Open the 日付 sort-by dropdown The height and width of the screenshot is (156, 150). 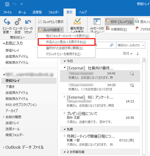[x=128, y=53]
